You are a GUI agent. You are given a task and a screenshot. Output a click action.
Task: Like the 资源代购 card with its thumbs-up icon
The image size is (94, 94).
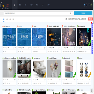tap(29, 48)
